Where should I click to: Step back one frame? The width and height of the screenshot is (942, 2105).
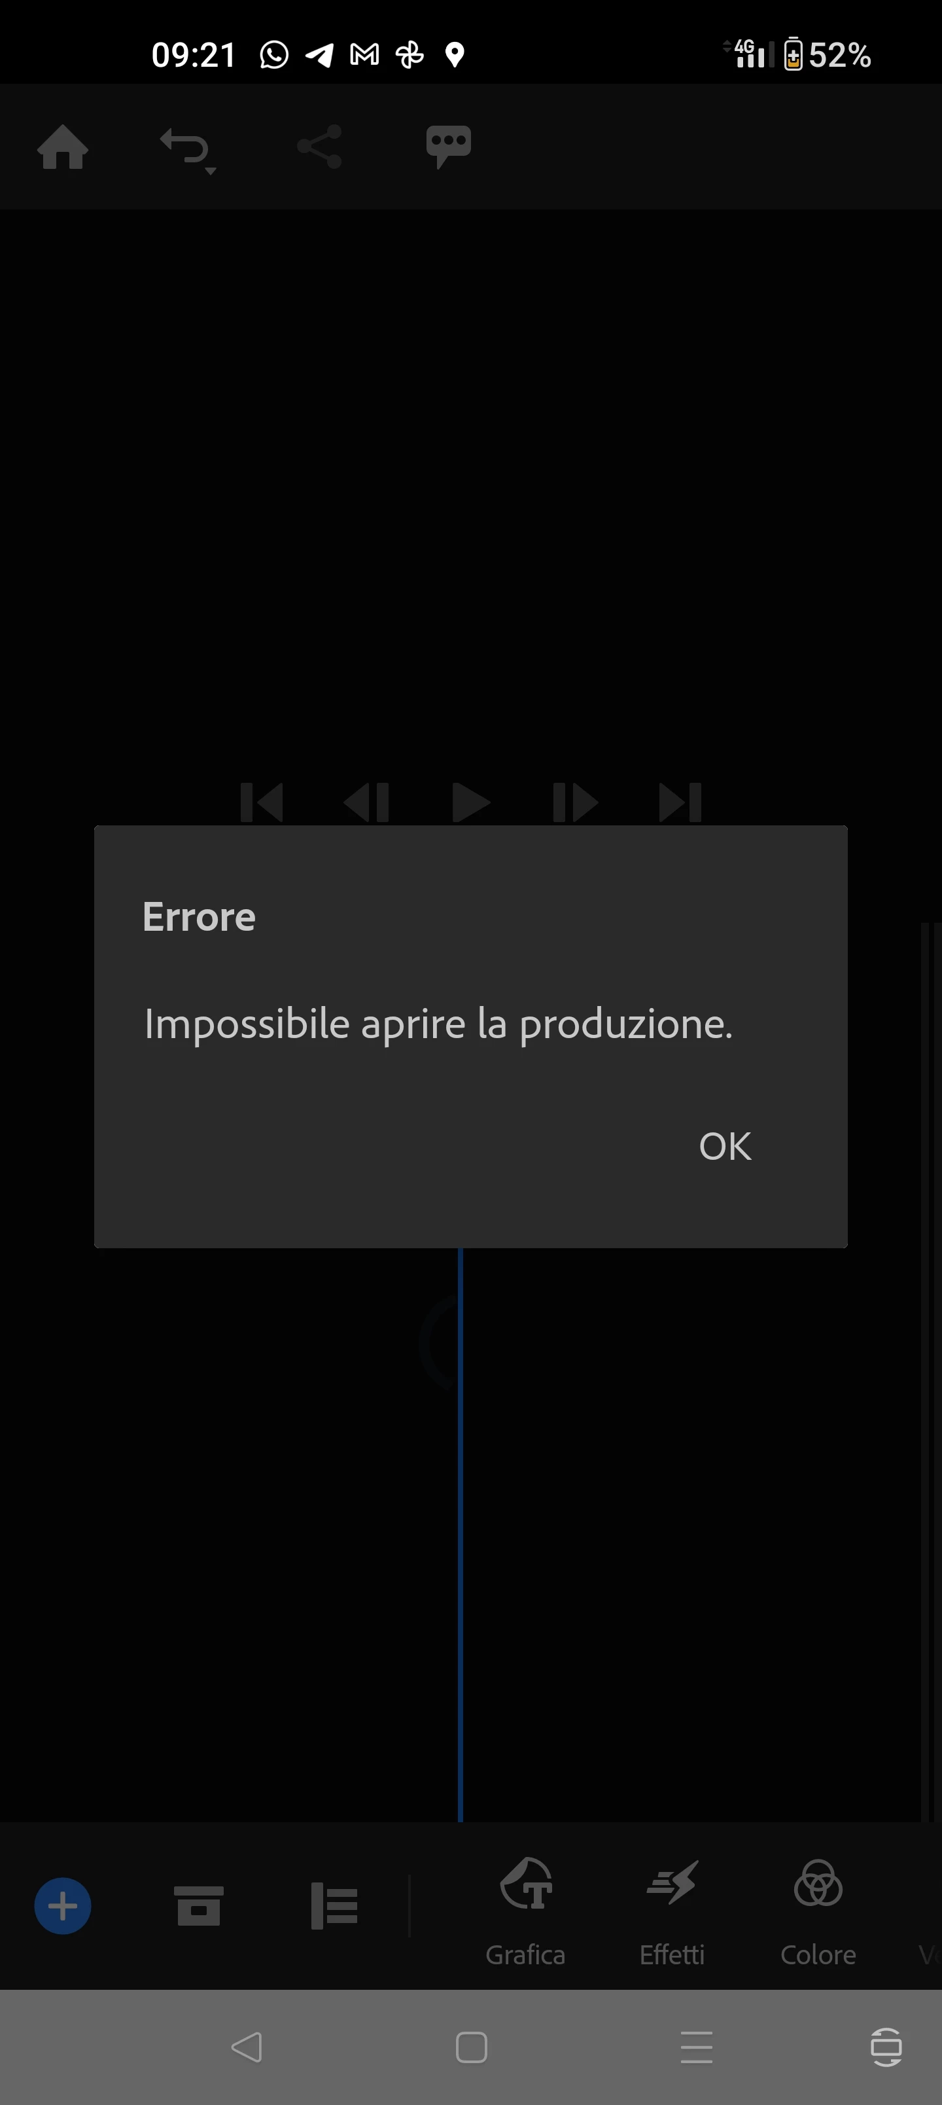pyautogui.click(x=366, y=802)
